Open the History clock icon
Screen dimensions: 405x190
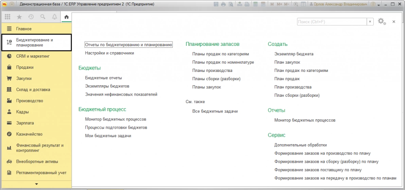point(31,17)
